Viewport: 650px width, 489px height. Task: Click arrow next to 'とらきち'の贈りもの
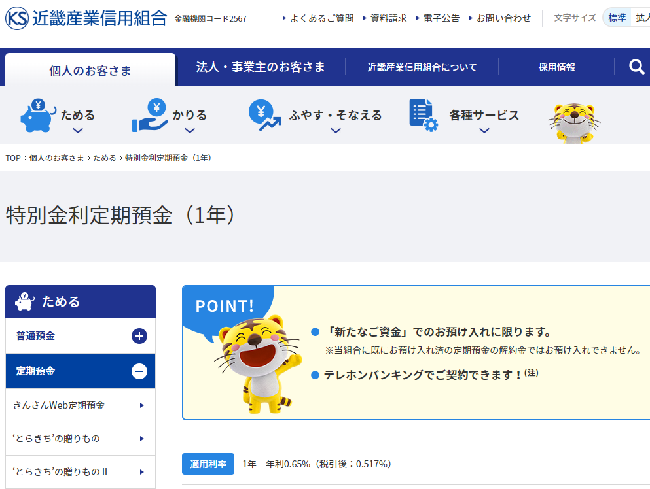[142, 439]
